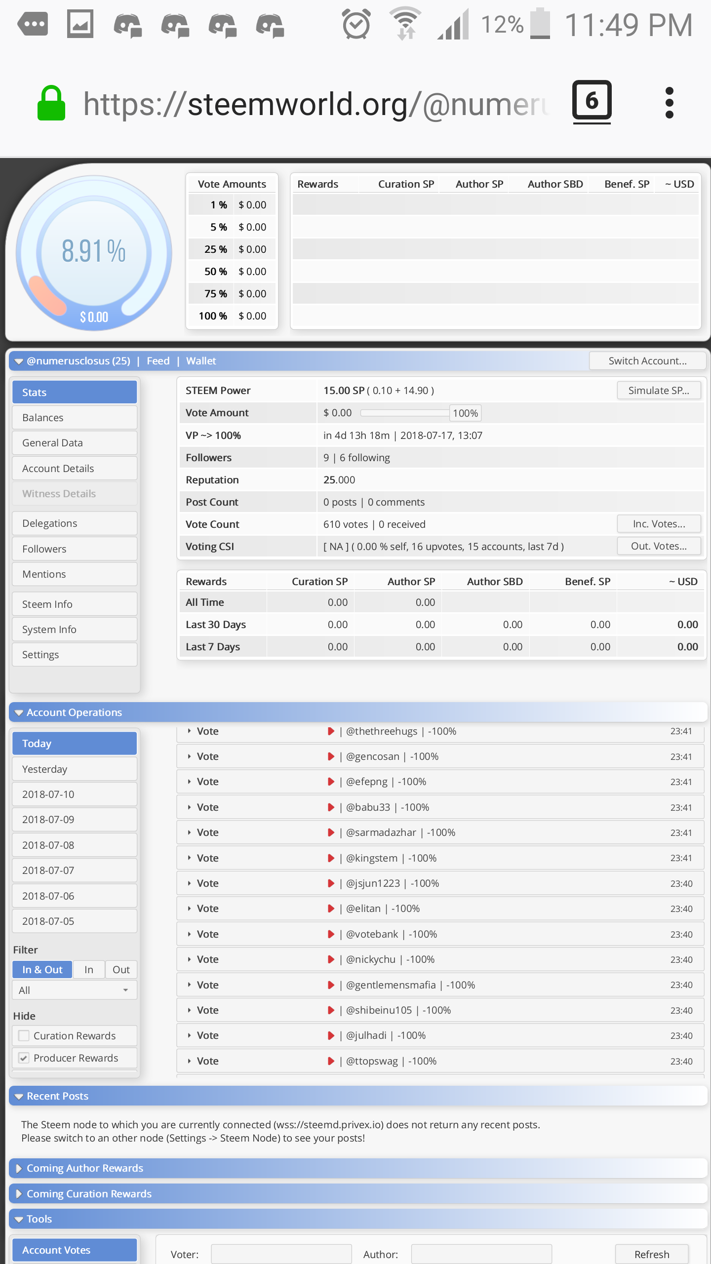The width and height of the screenshot is (711, 1264).
Task: Click the Simulate SP button
Action: (659, 390)
